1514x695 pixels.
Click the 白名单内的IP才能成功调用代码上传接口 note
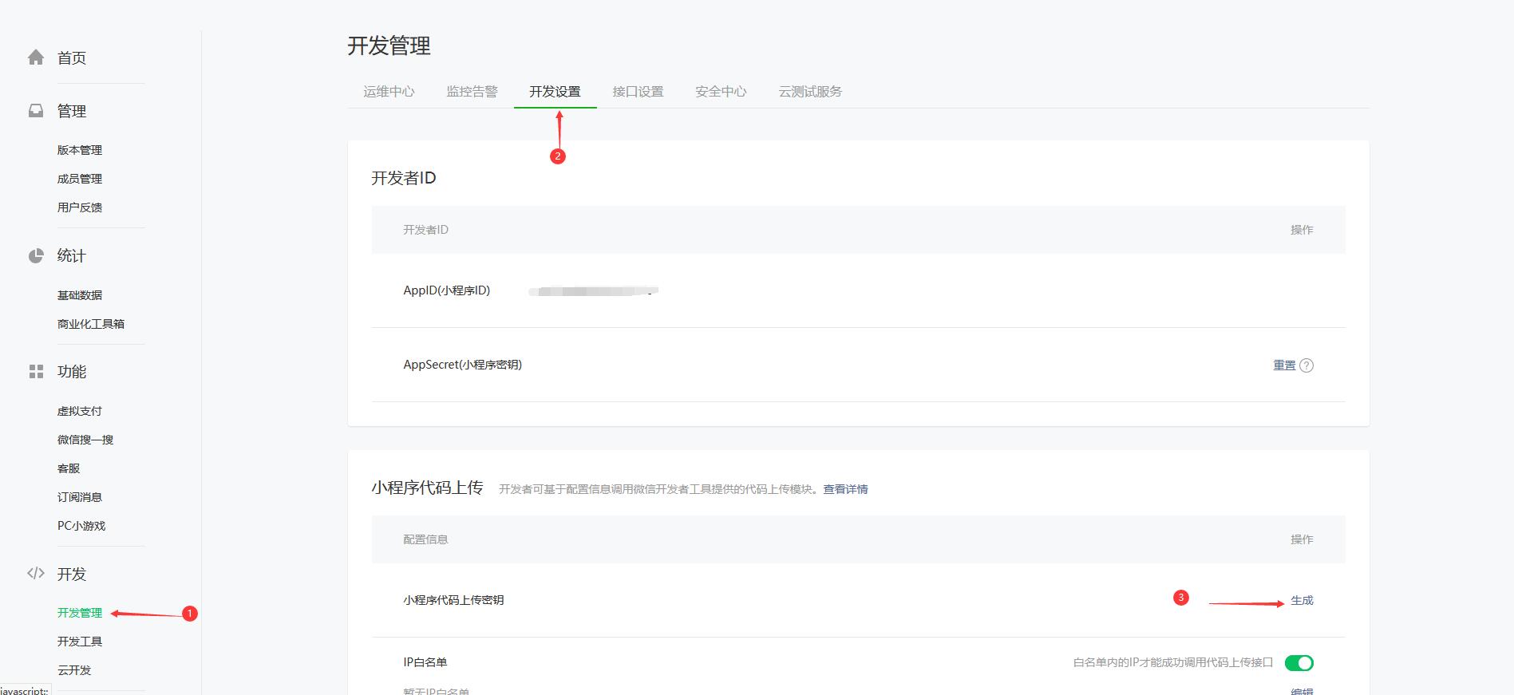[x=1173, y=662]
